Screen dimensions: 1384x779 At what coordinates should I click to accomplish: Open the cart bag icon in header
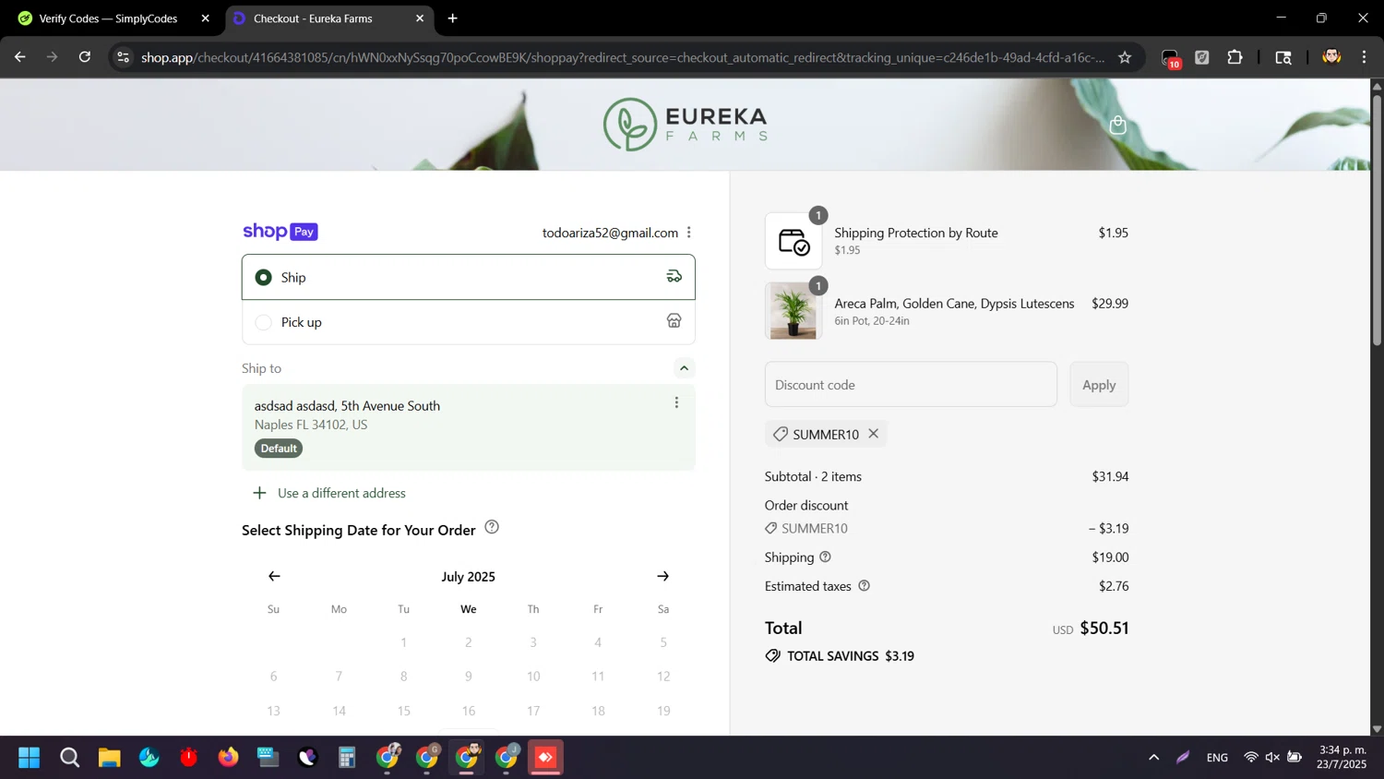[x=1118, y=125]
